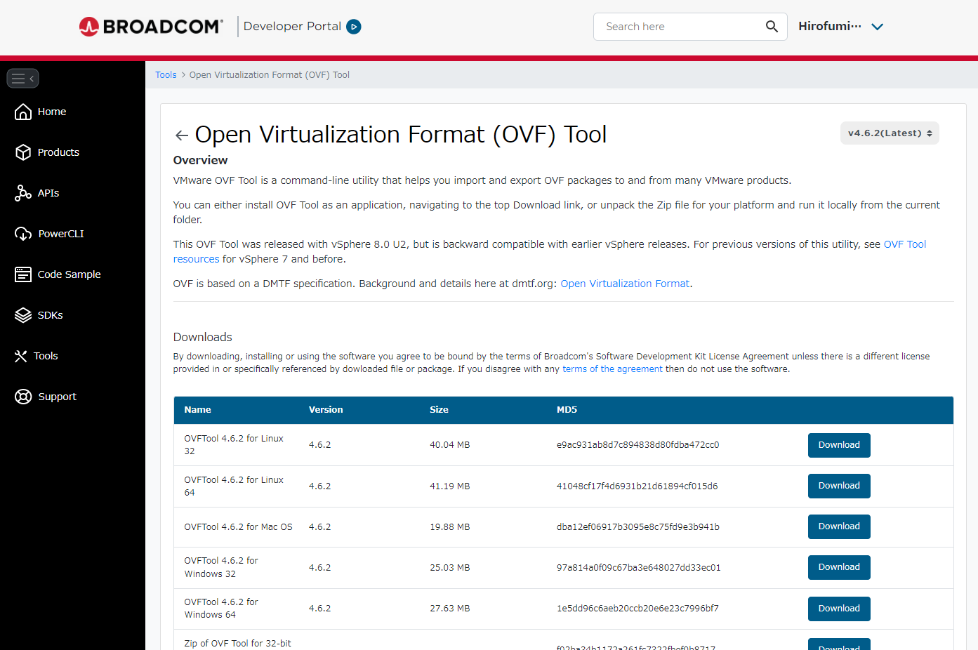
Task: Click the back arrow beside page title
Action: click(182, 135)
